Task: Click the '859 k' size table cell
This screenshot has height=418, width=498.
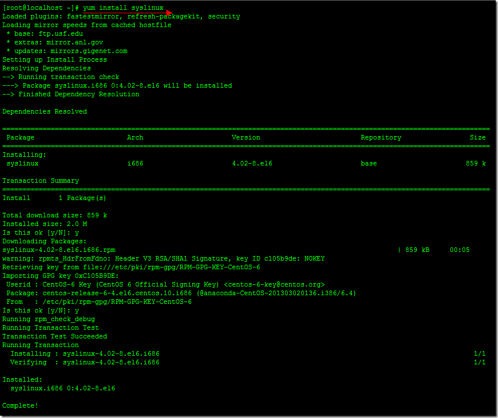Action: coord(476,164)
